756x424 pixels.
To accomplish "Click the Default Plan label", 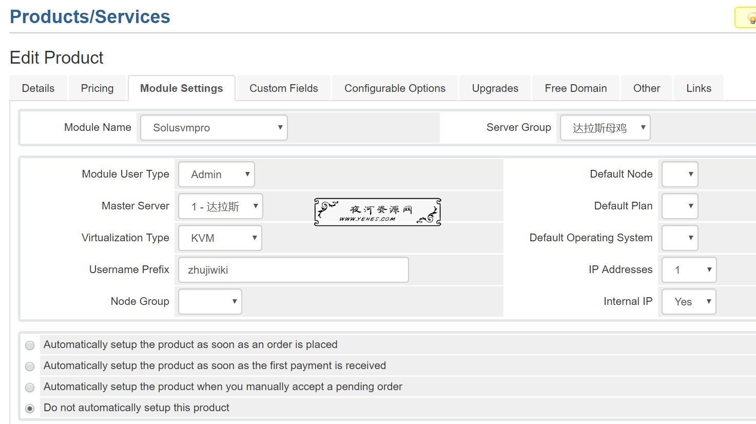I will tap(623, 206).
